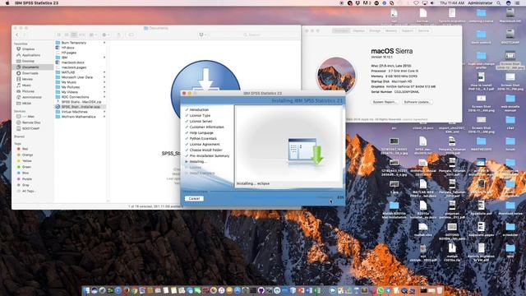
Task: Expand the Wolfram Mathematica folder arrow
Action: pyautogui.click(x=104, y=117)
